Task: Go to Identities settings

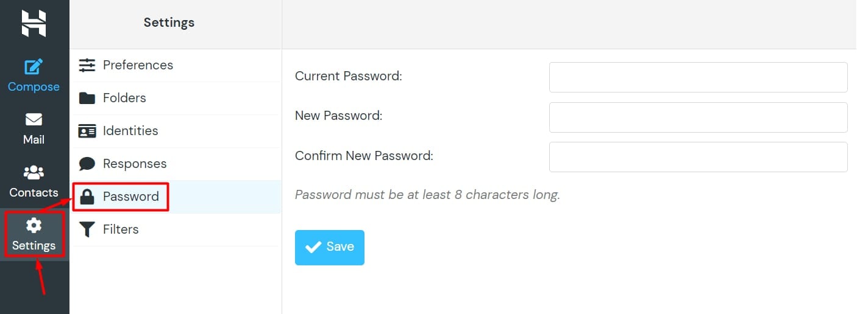Action: tap(130, 131)
